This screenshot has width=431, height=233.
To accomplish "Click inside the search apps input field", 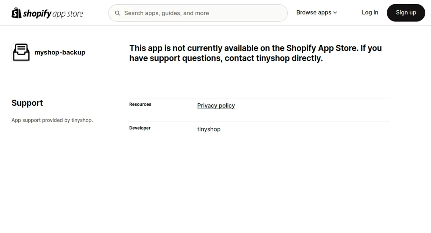I will click(x=198, y=13).
